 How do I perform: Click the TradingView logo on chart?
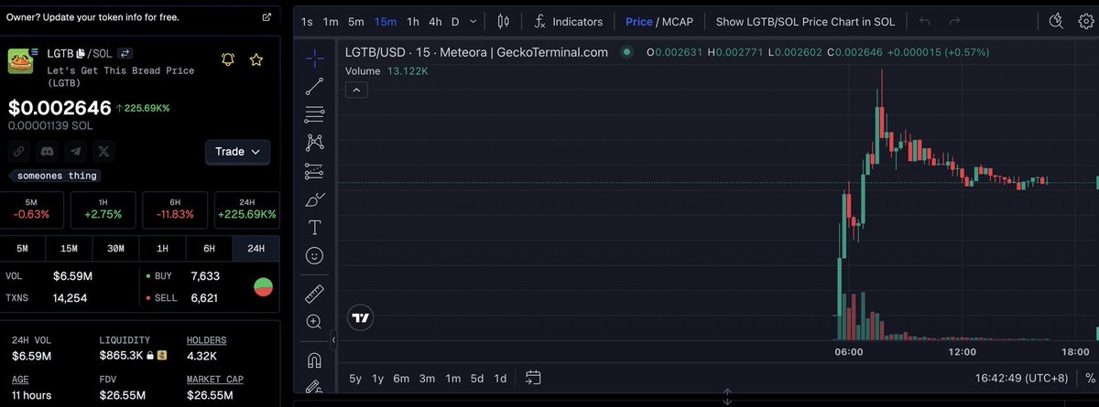(x=360, y=318)
